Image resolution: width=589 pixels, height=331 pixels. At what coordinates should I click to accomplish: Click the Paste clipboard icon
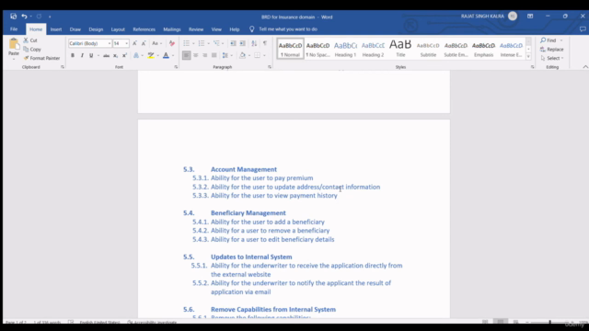14,44
